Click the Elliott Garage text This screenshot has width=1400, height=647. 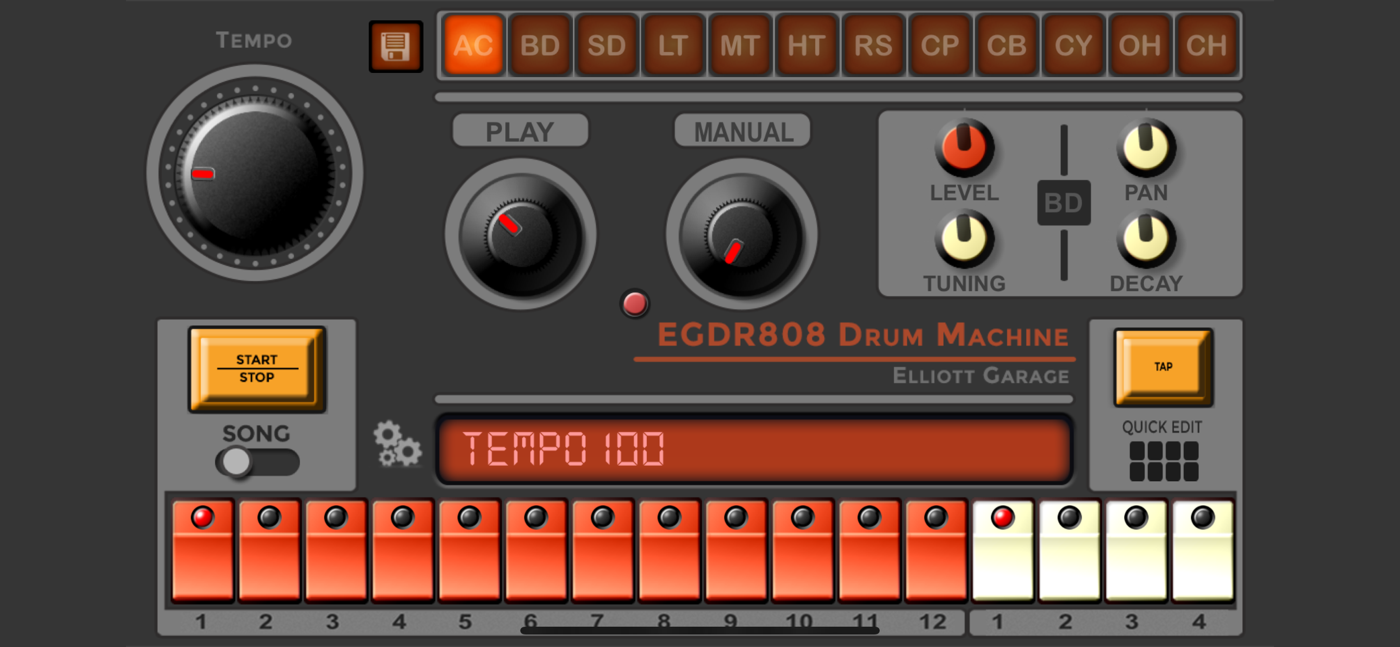(x=981, y=376)
